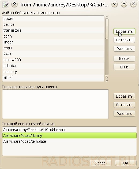Viewport: 139px width, 169px height.
Task: Select the linear library
Action: click(53, 42)
